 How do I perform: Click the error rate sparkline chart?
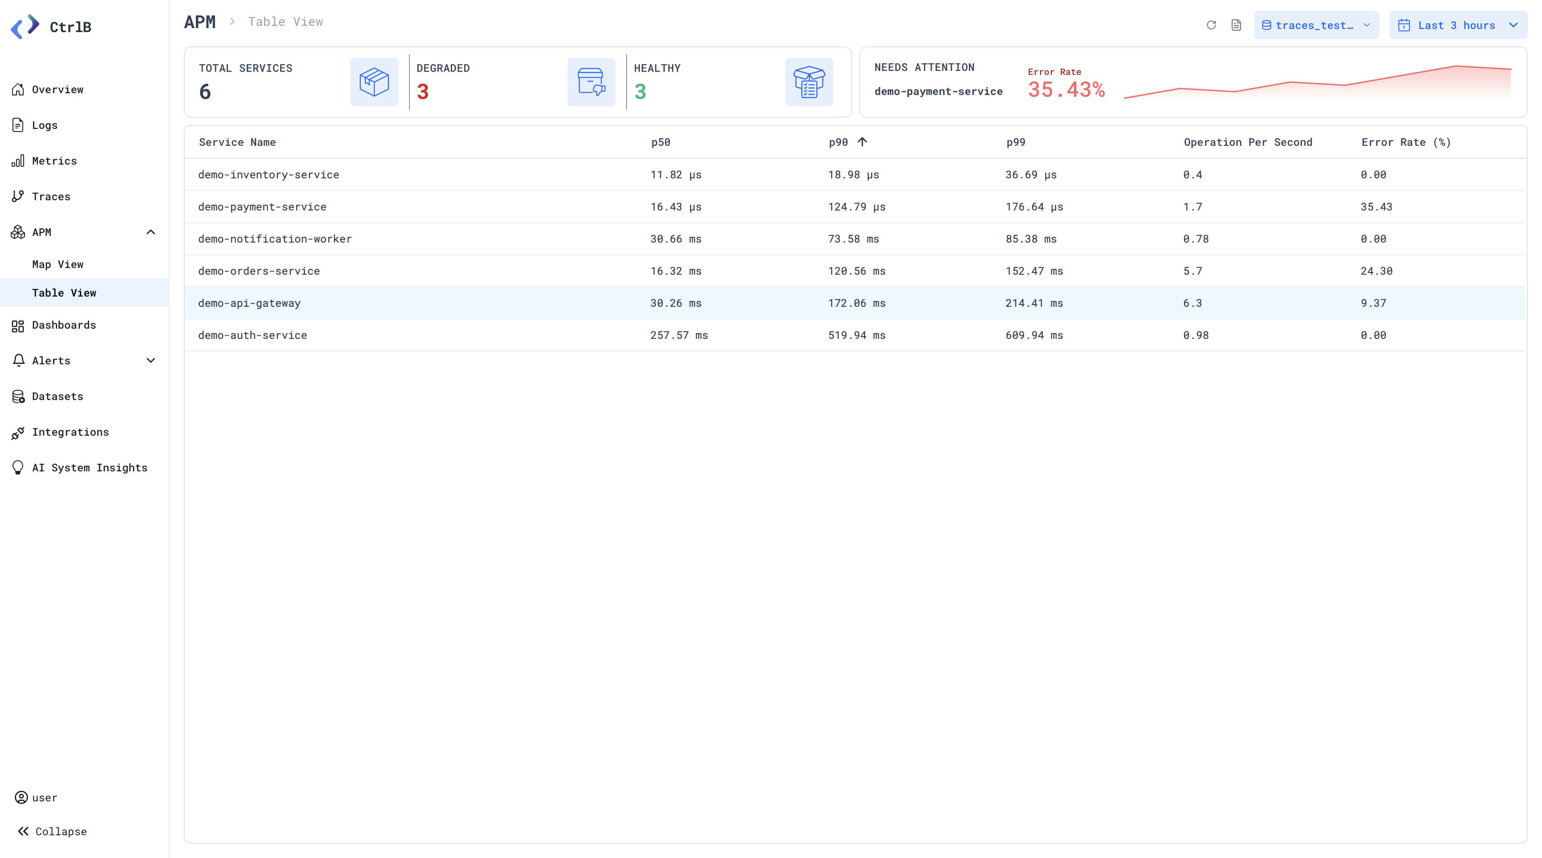(1318, 82)
